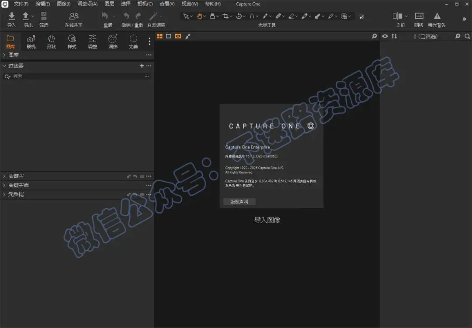Screen dimensions: 472x328
Task: Apply Auto Adjust (自动调整) wand
Action: click(x=153, y=16)
